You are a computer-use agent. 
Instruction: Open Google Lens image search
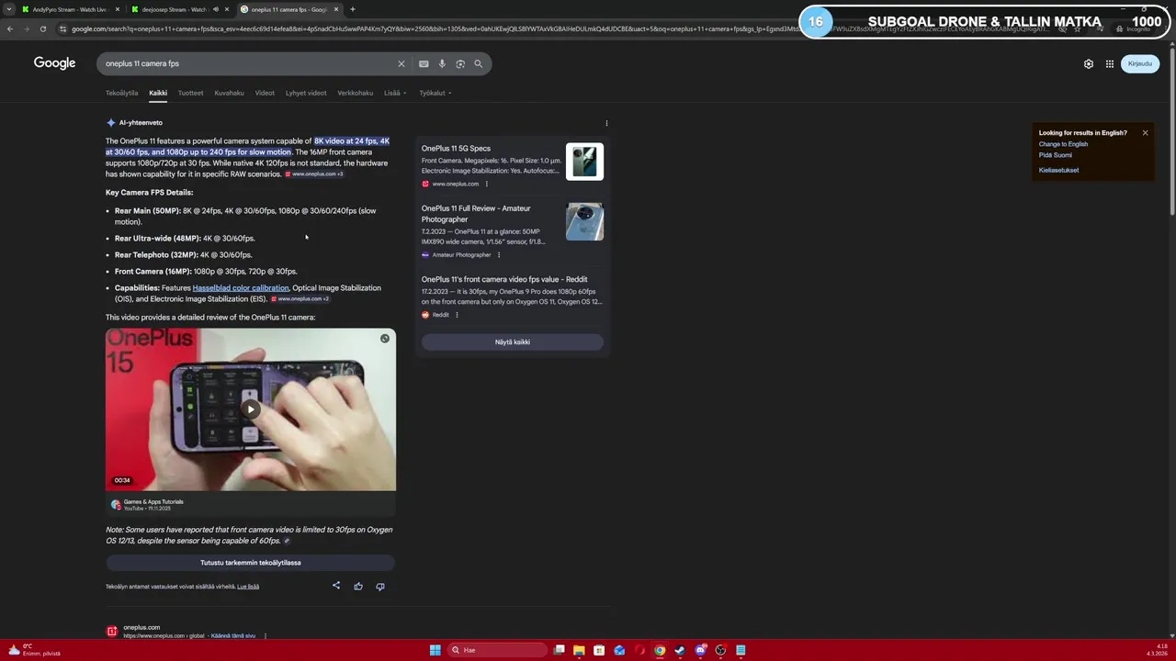pos(460,63)
